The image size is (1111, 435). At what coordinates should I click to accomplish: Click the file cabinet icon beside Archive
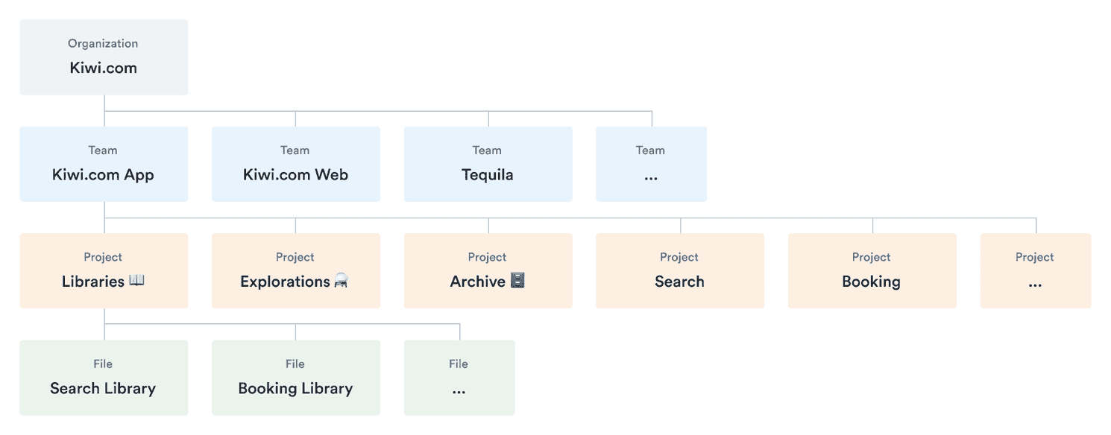pyautogui.click(x=517, y=281)
